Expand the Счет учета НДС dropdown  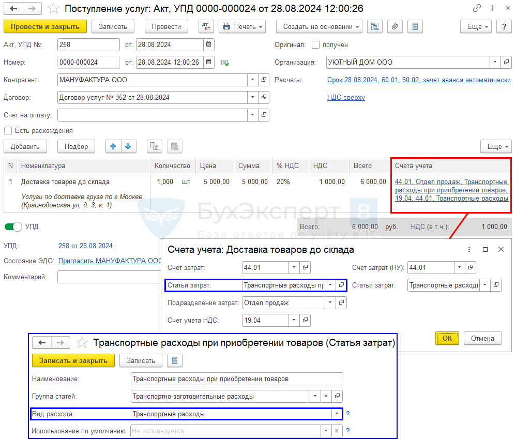[294, 320]
